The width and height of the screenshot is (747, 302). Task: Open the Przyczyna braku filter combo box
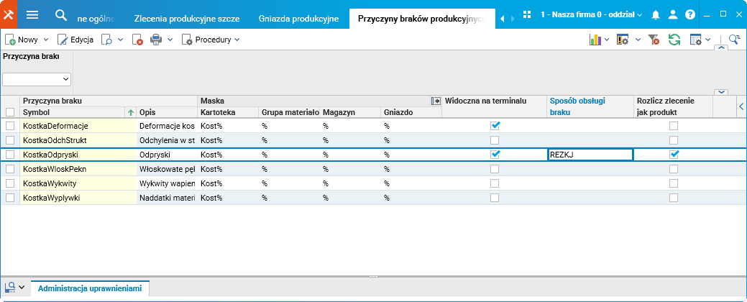(x=37, y=79)
